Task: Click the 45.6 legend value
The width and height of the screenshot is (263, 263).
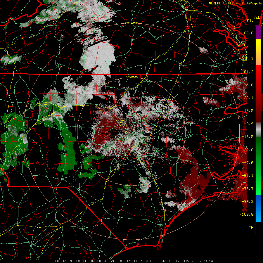Action: click(249, 85)
